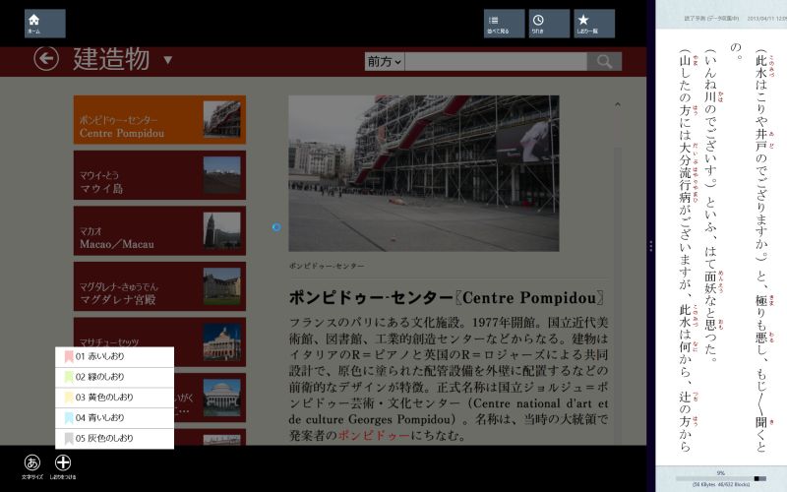Choose 02 緑のしおり green bookmark

point(114,377)
